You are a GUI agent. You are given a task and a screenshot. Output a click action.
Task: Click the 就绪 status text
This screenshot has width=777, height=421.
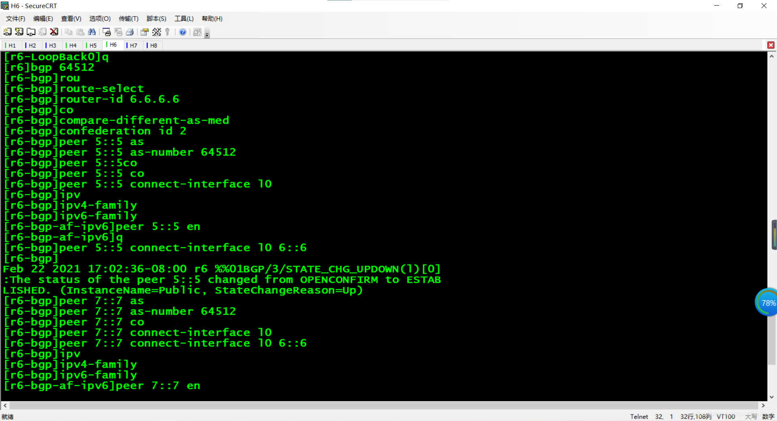(x=7, y=417)
